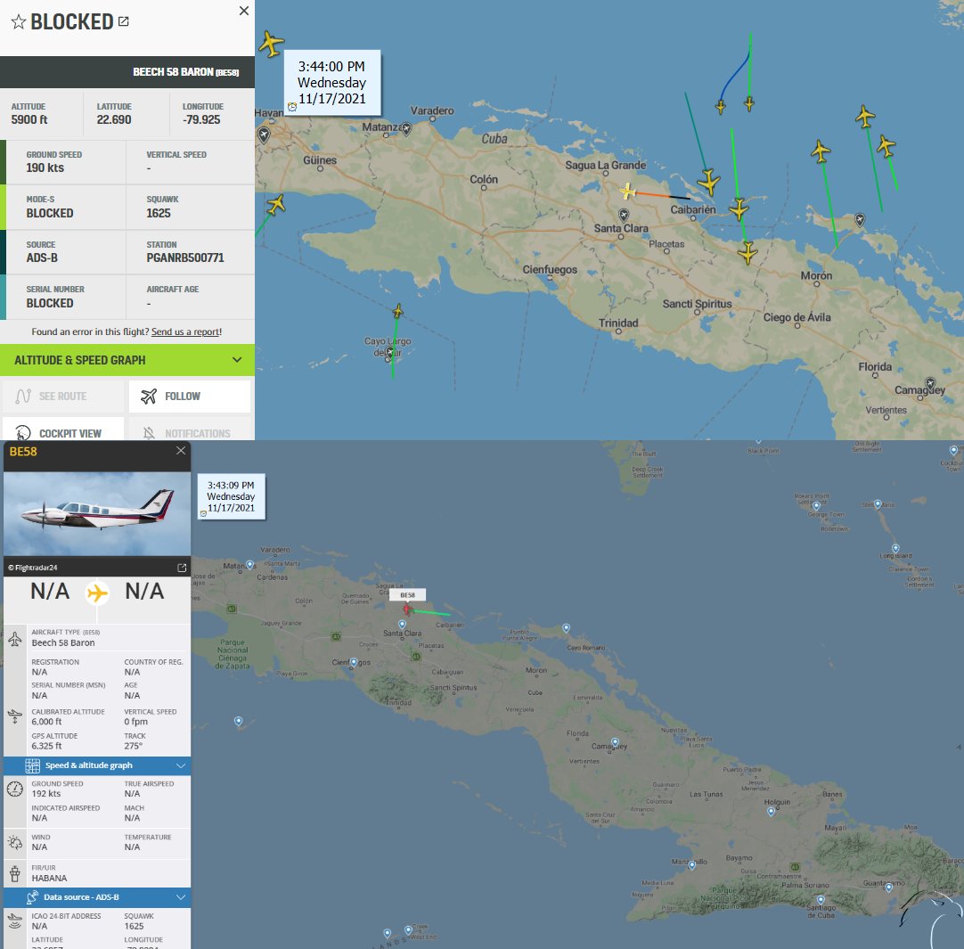Image resolution: width=964 pixels, height=949 pixels.
Task: Click the See Route button
Action: [x=63, y=396]
